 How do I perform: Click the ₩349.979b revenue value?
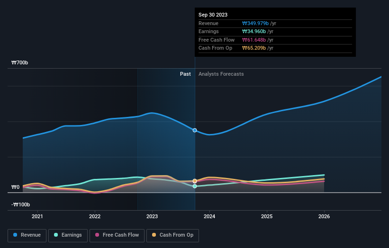(x=255, y=23)
